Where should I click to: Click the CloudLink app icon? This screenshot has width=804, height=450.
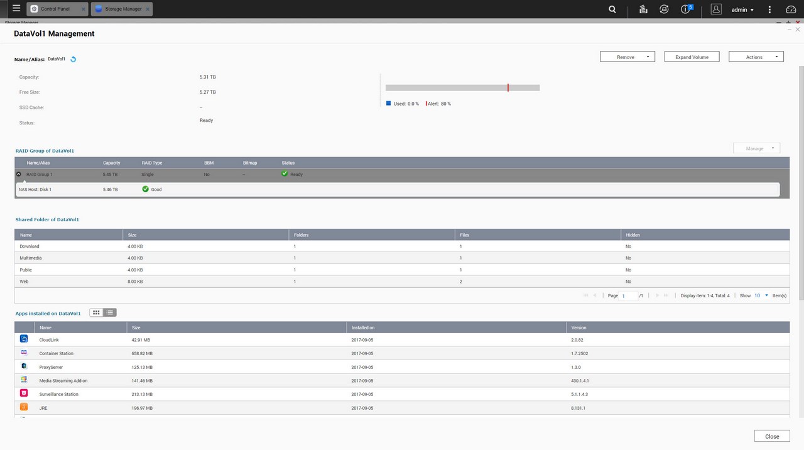tap(24, 339)
